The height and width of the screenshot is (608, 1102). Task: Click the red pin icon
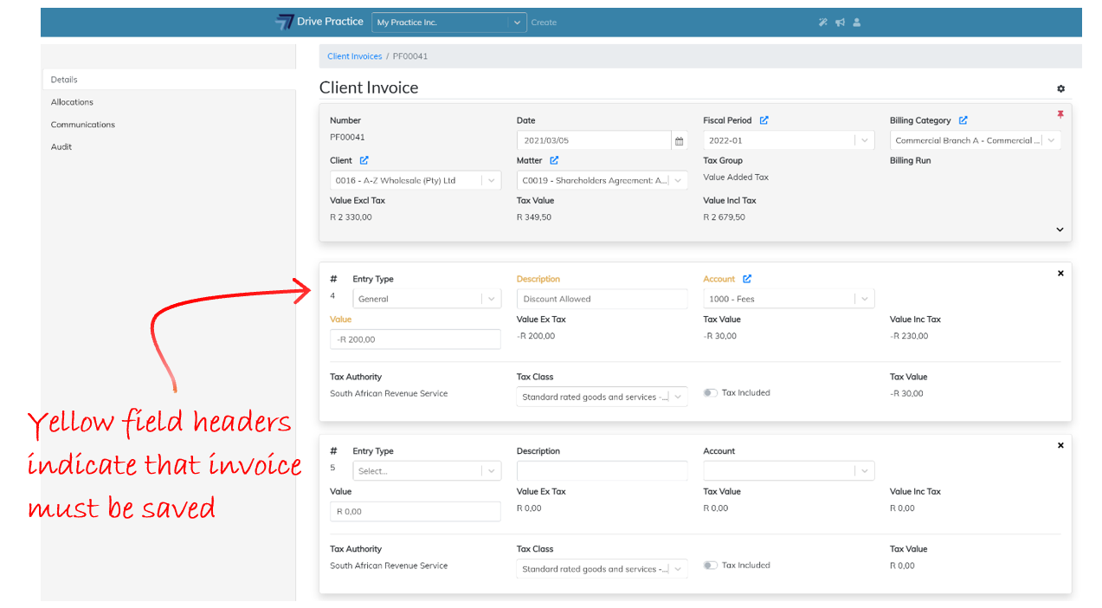1060,114
